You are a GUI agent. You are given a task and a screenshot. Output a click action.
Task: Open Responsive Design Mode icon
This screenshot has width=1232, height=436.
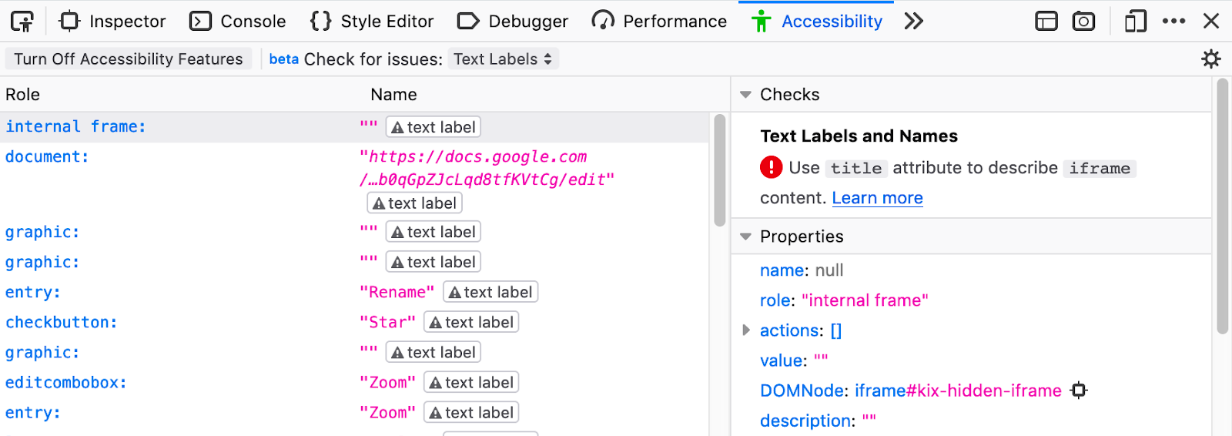click(1135, 21)
